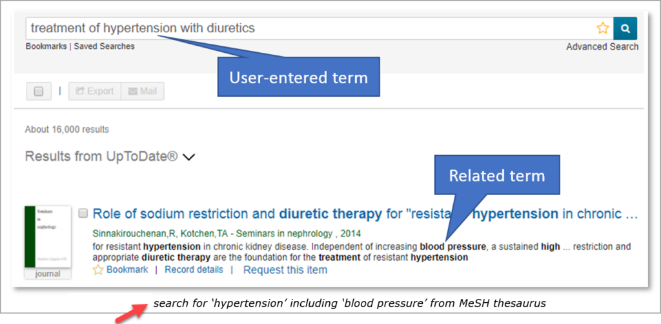The image size is (661, 324).
Task: Expand the Results from UpToDate chevron
Action: point(189,157)
